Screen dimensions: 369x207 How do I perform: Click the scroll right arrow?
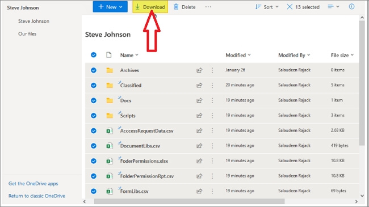(357, 201)
